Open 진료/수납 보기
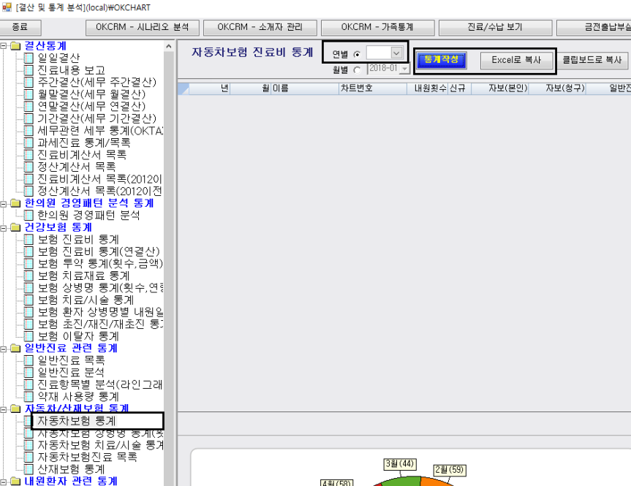The width and height of the screenshot is (631, 486). pos(495,27)
